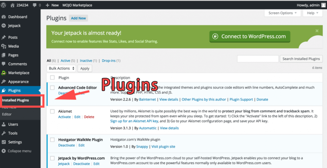This screenshot has width=327, height=168.
Task: Deactivate Jetpack by WordPress.com
Action: 81,164
